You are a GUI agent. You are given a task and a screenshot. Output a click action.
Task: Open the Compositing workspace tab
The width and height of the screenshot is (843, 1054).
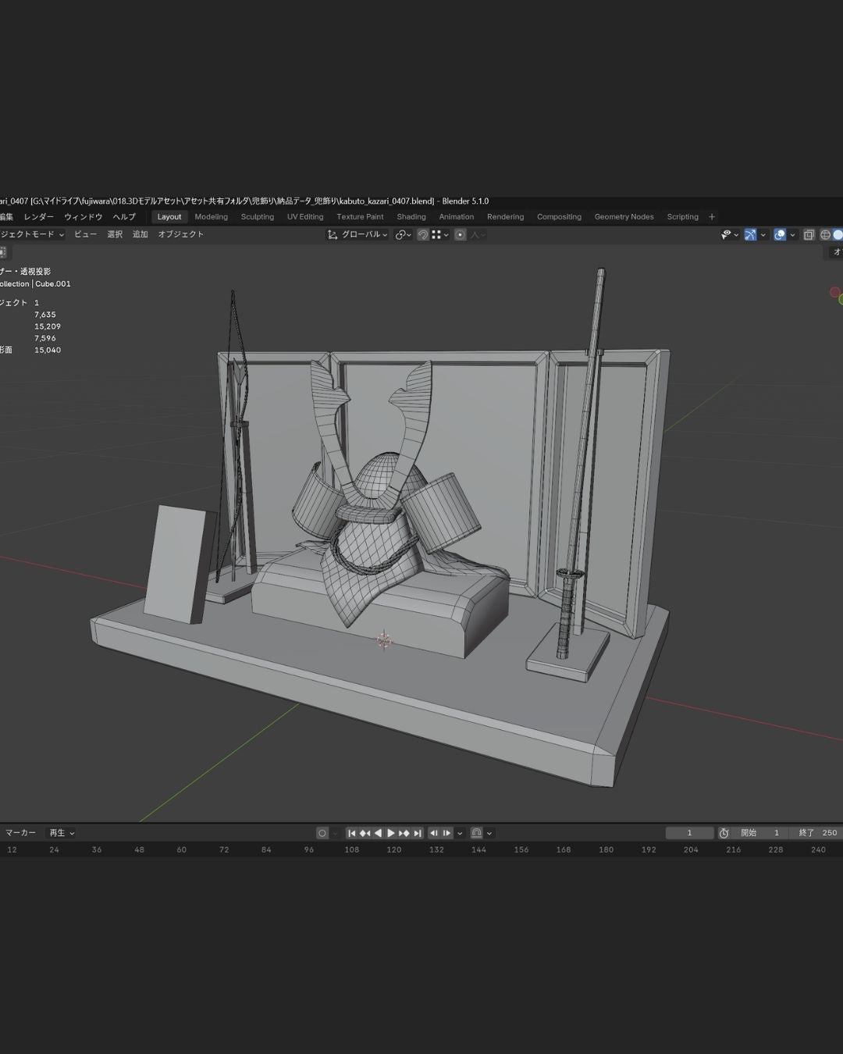click(559, 217)
